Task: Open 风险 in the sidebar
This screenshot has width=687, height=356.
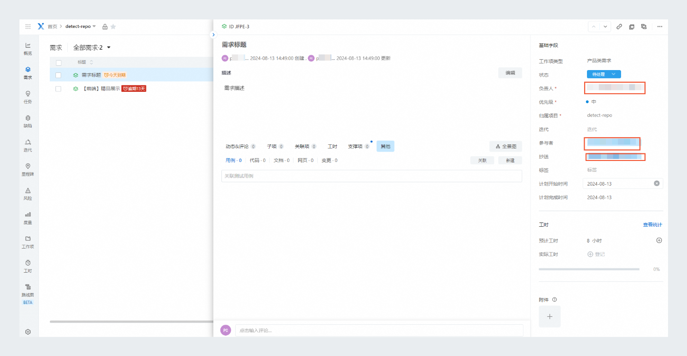Action: pyautogui.click(x=28, y=194)
